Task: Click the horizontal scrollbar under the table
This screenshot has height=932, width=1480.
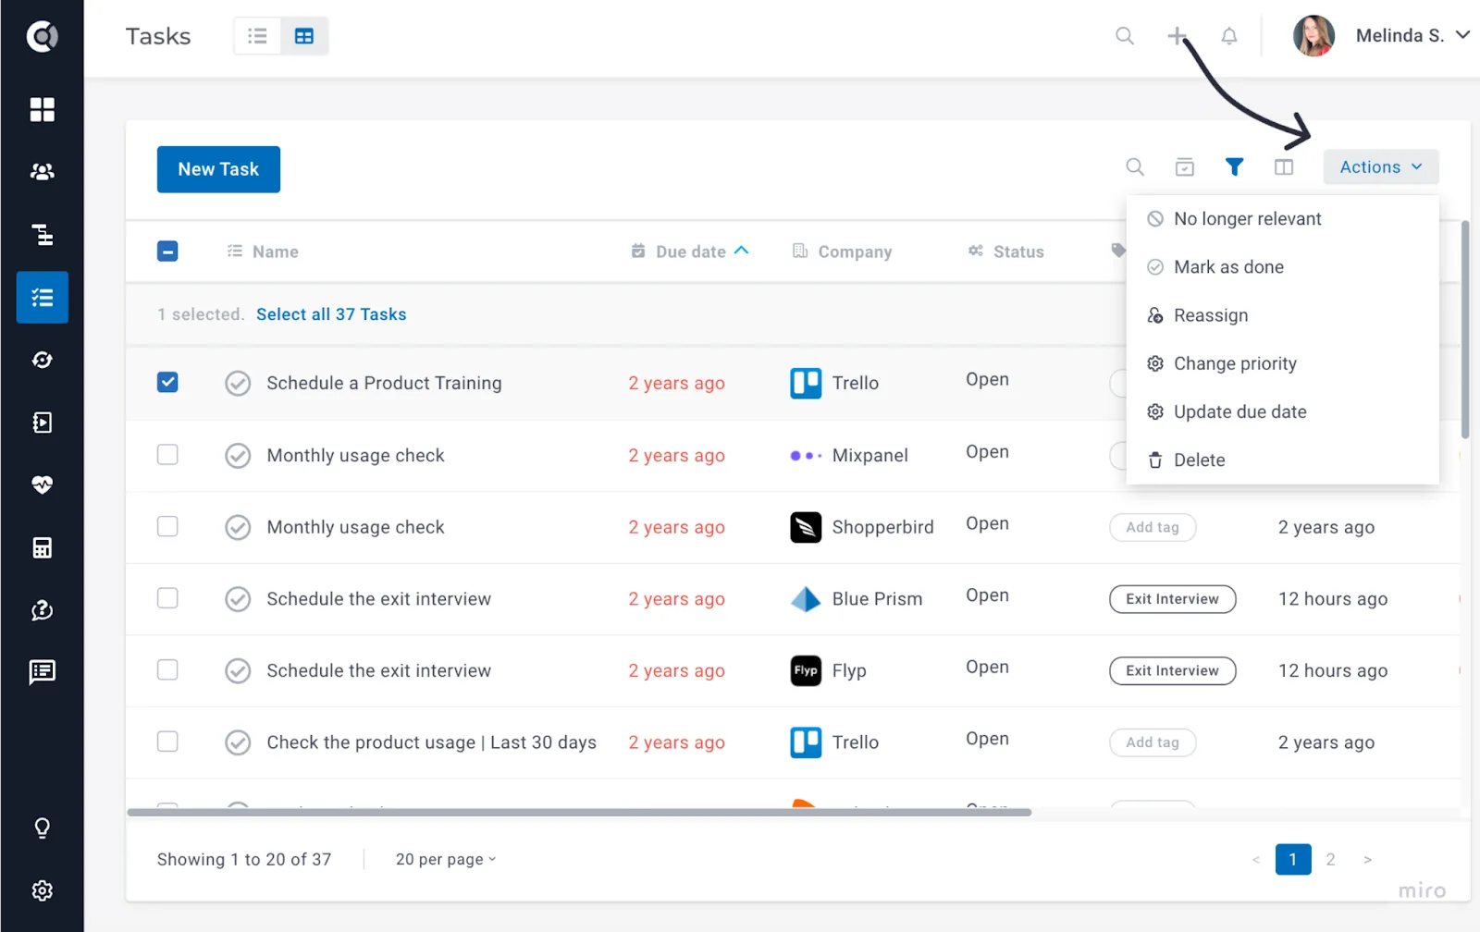Action: point(579,813)
